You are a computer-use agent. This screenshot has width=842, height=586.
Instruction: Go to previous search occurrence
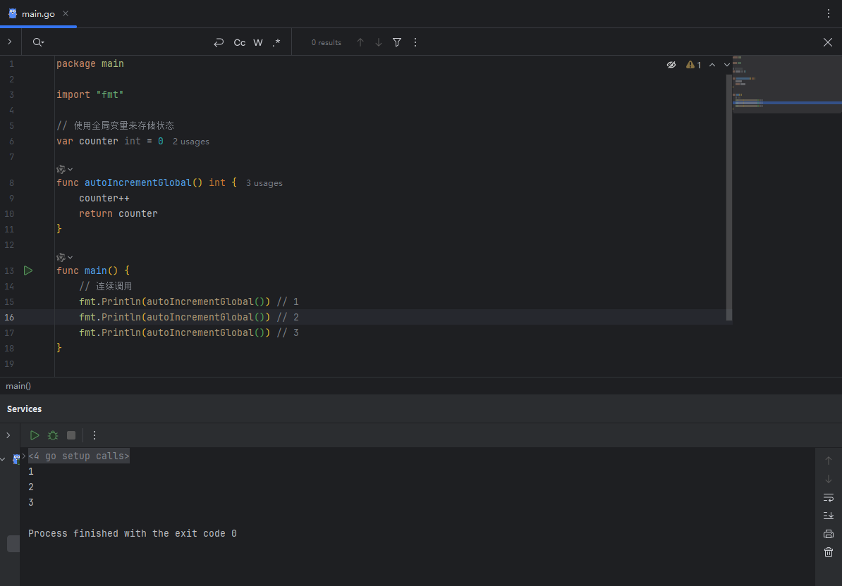360,42
